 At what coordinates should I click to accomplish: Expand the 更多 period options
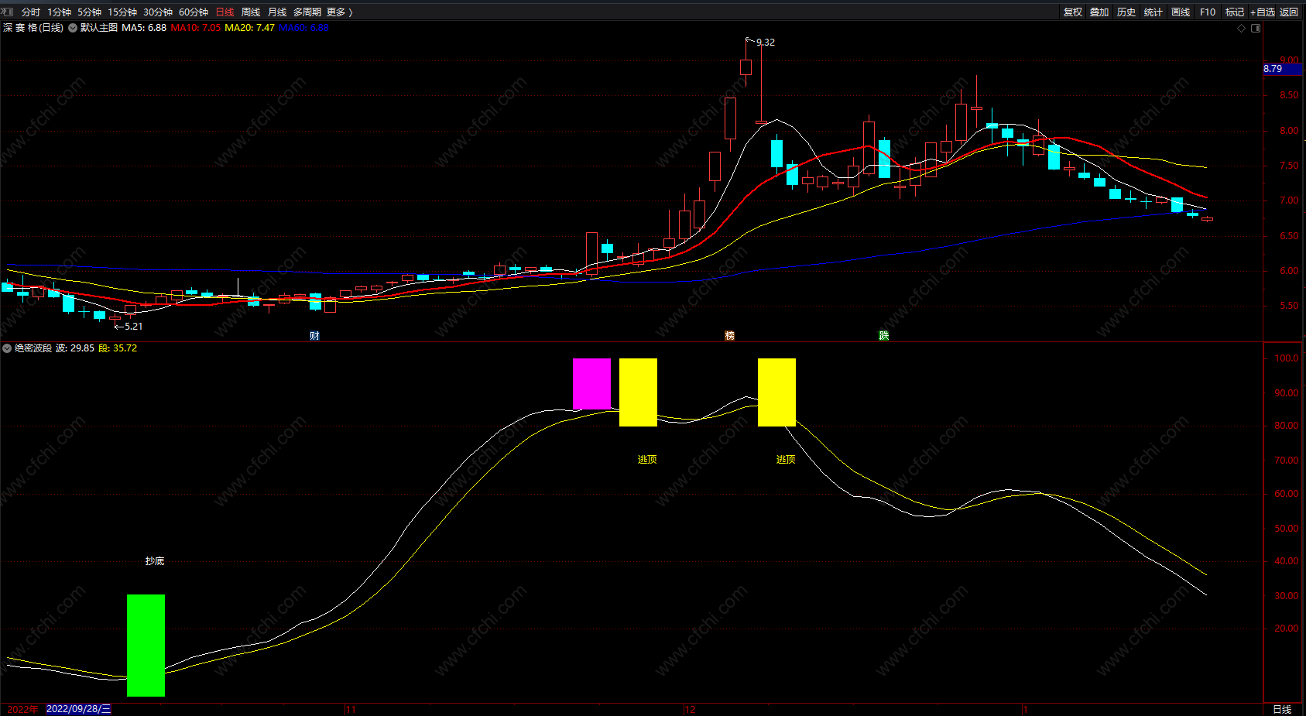339,12
